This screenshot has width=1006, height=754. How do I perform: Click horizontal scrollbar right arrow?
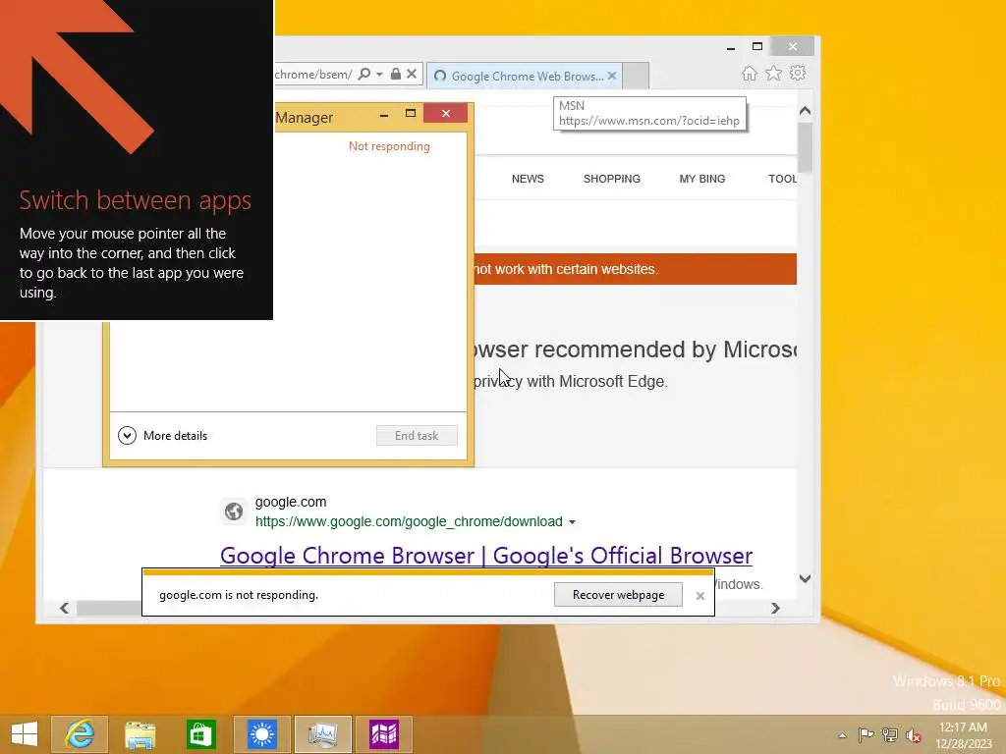pos(775,608)
